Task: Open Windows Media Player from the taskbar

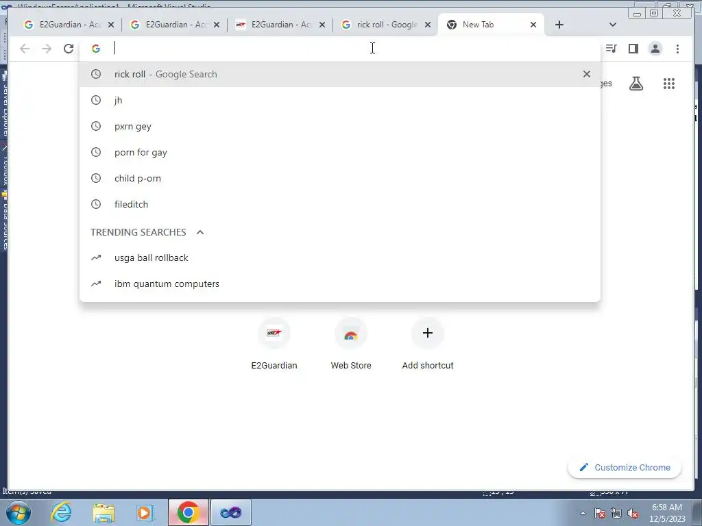Action: pyautogui.click(x=145, y=512)
